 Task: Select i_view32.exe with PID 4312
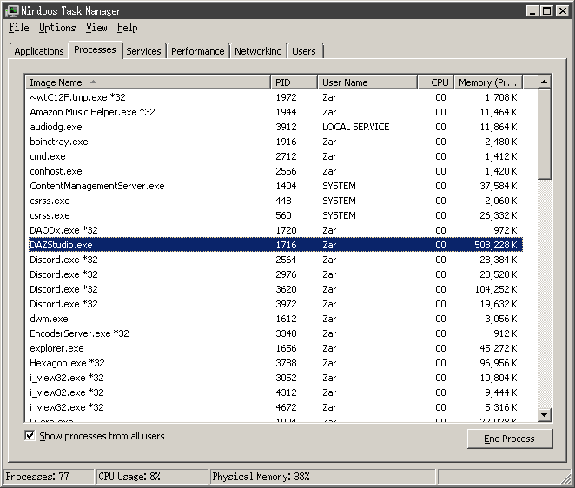pyautogui.click(x=275, y=392)
